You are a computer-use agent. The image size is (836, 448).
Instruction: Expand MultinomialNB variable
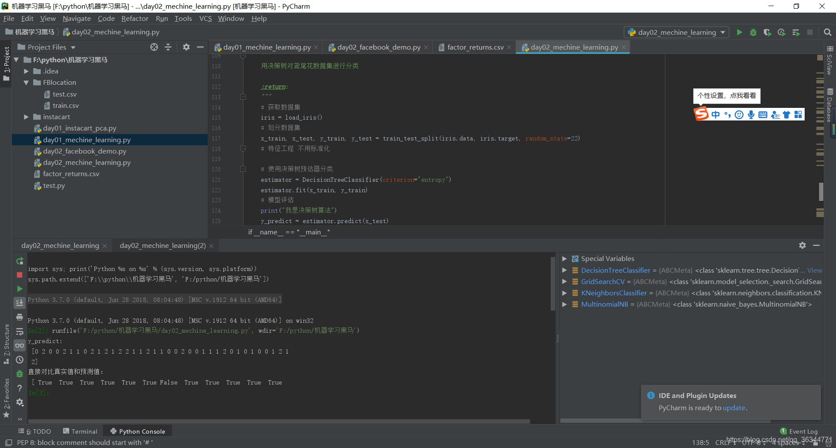tap(564, 304)
